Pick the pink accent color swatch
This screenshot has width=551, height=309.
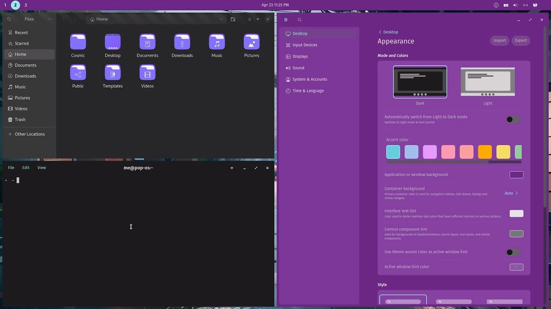448,152
